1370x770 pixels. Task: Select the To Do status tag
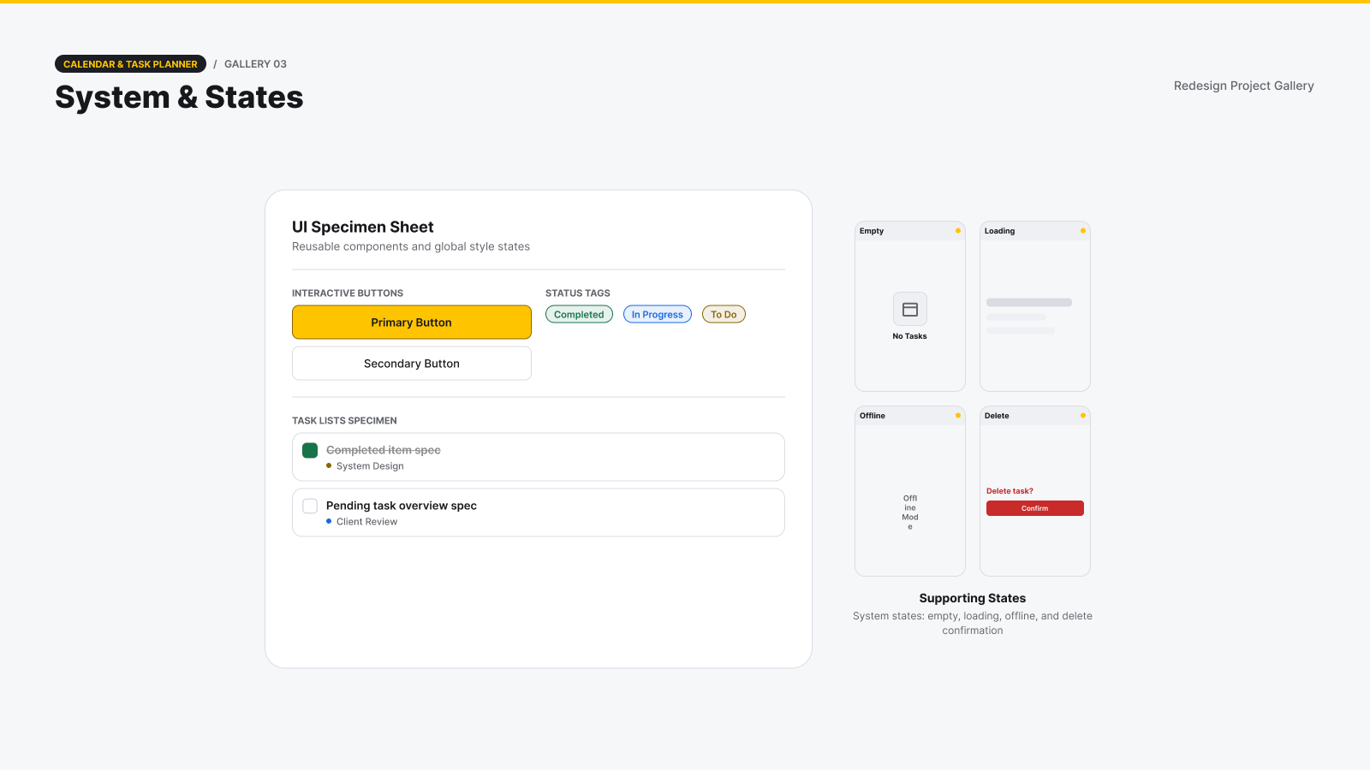coord(724,315)
